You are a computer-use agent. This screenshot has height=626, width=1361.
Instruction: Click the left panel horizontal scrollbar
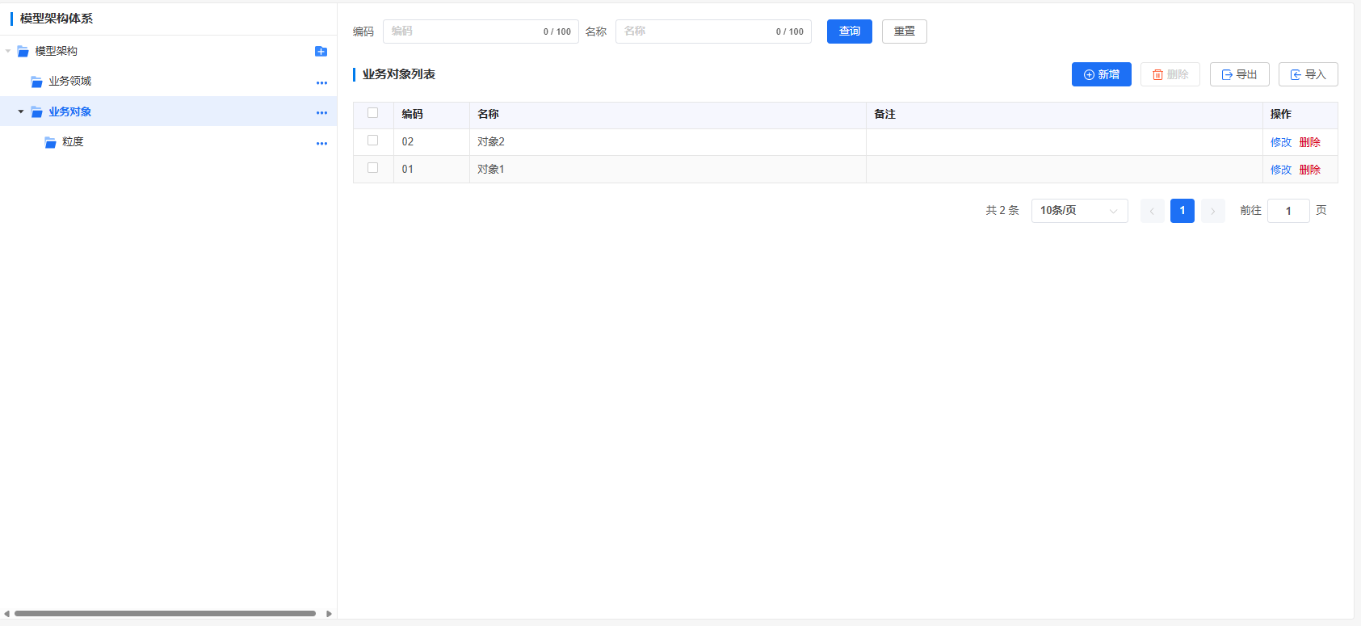click(x=165, y=613)
